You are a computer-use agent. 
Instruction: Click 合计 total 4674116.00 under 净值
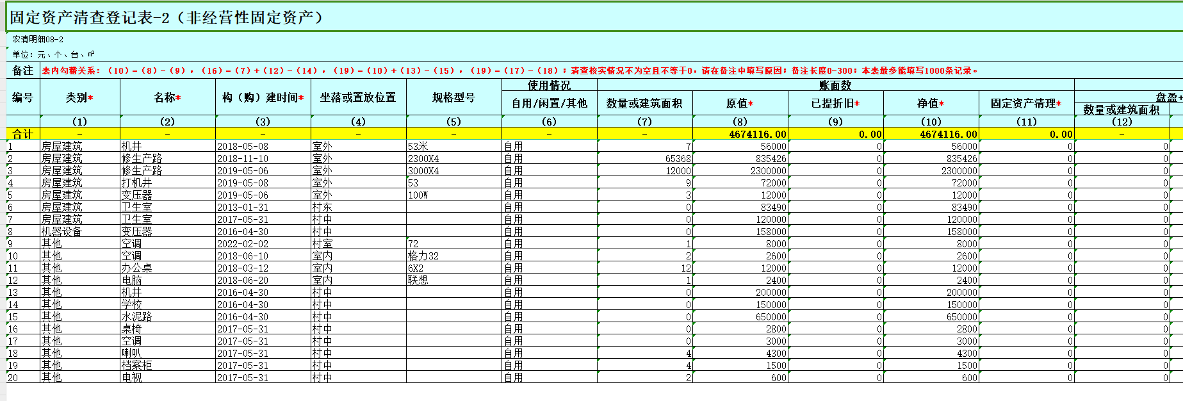(931, 134)
